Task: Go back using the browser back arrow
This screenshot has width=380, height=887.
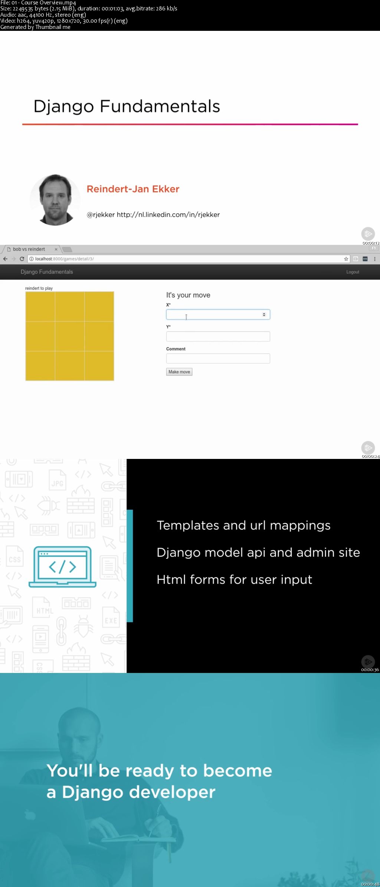Action: coord(5,259)
